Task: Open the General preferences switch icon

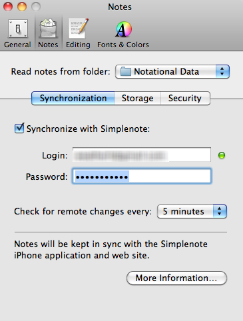Action: (18, 29)
